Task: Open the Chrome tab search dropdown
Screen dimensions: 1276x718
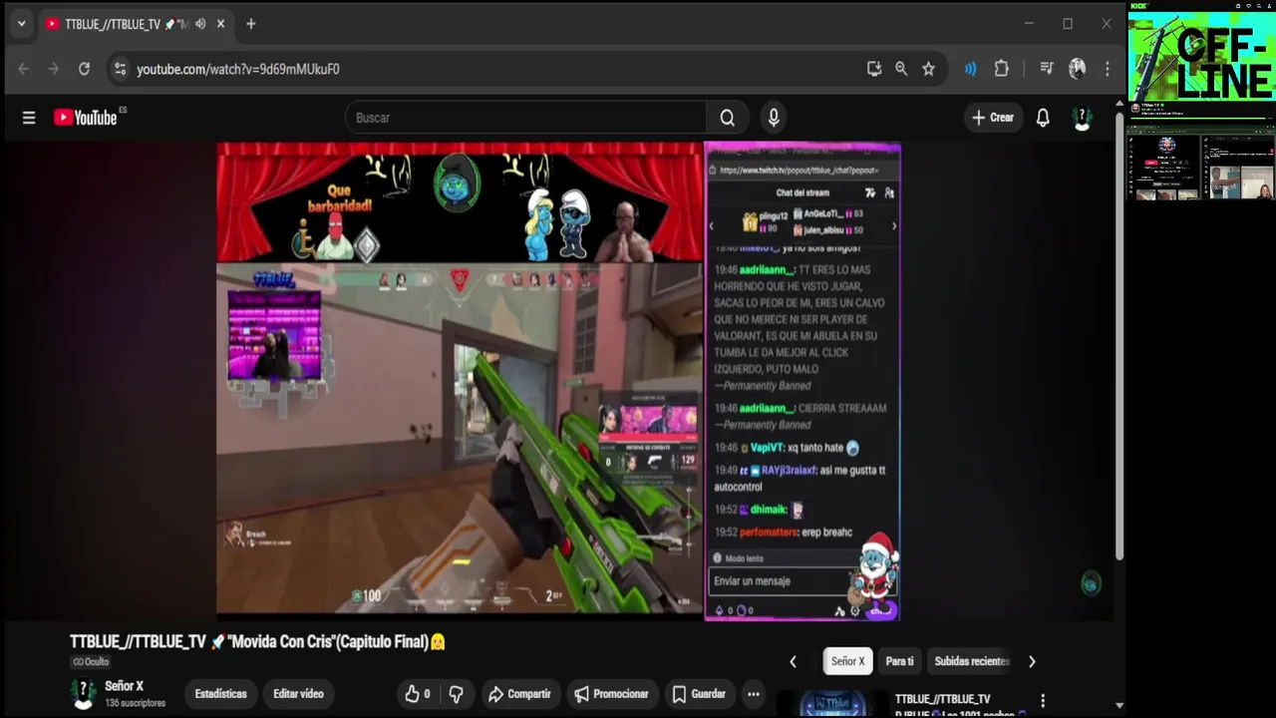Action: coord(21,24)
